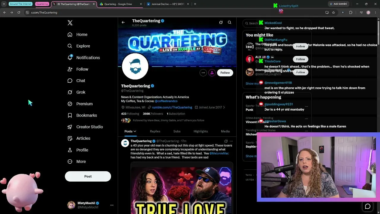The height and width of the screenshot is (214, 380).
Task: Click the white Post button
Action: [x=88, y=176]
